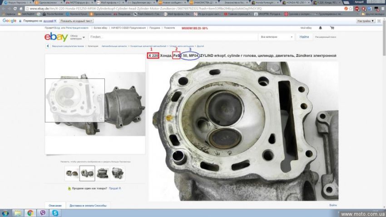386x217 pixels.
Task: Click the eBay logo
Action: (x=56, y=37)
